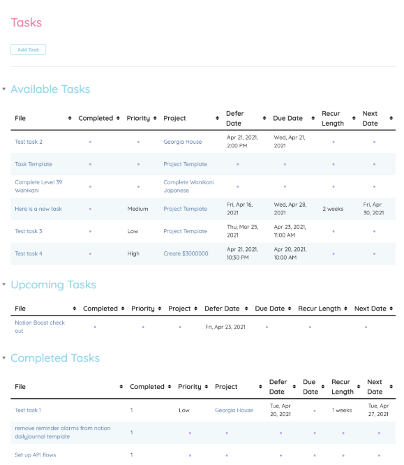The image size is (404, 465).
Task: Sort Available Tasks by Recur Length column
Action: pos(354,118)
